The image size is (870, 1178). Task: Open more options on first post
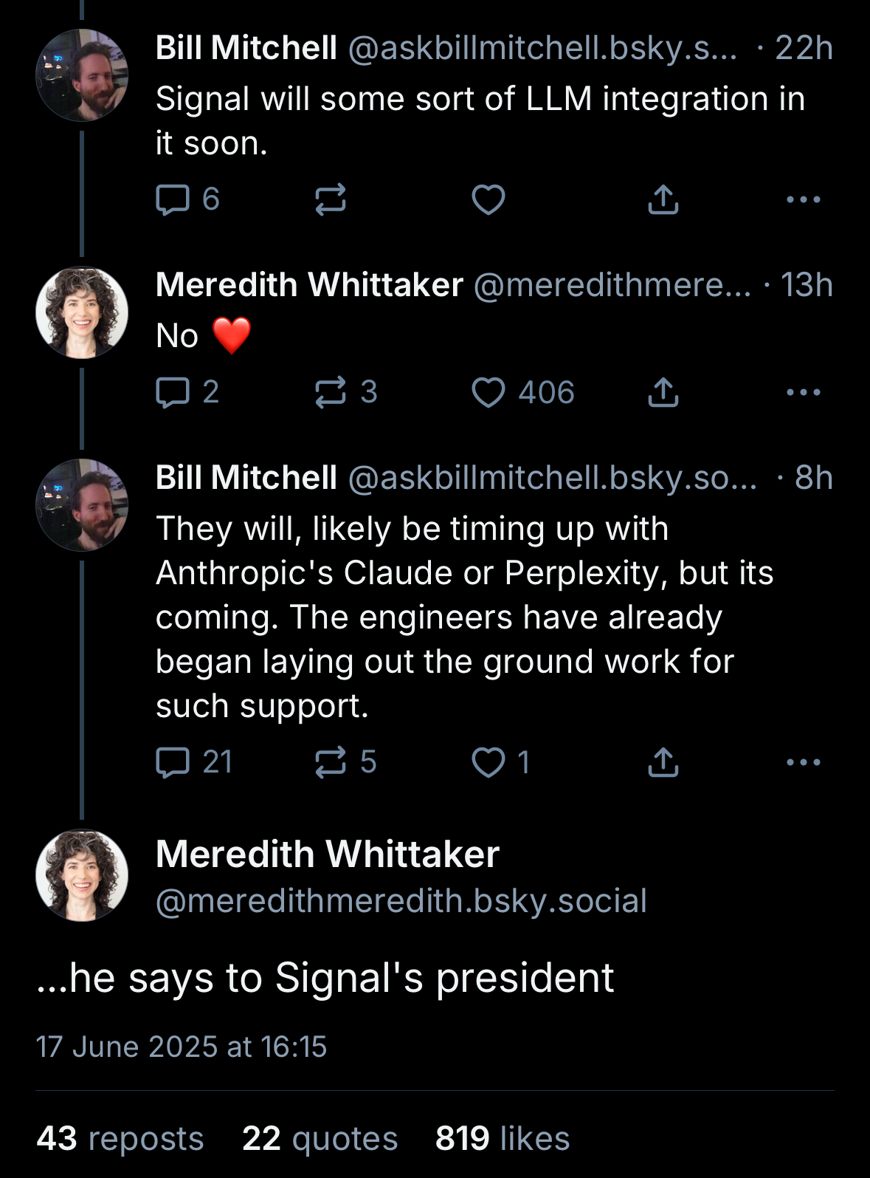(x=803, y=199)
